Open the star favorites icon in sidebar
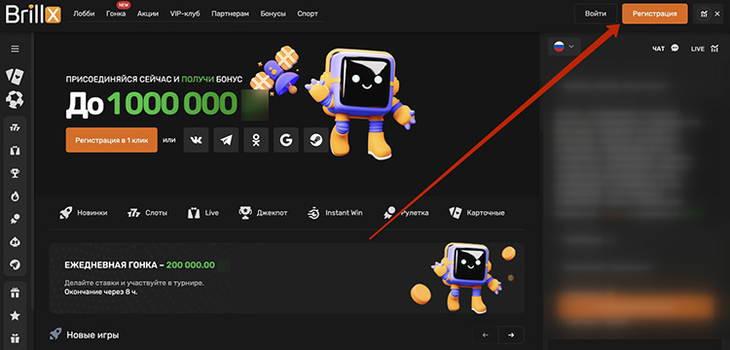The image size is (730, 350). click(x=15, y=316)
